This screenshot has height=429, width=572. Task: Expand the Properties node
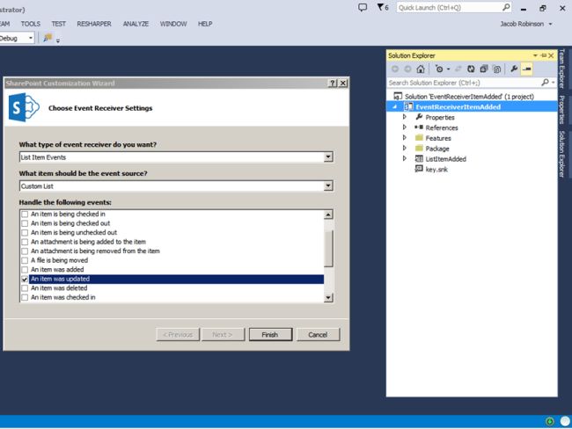(404, 117)
